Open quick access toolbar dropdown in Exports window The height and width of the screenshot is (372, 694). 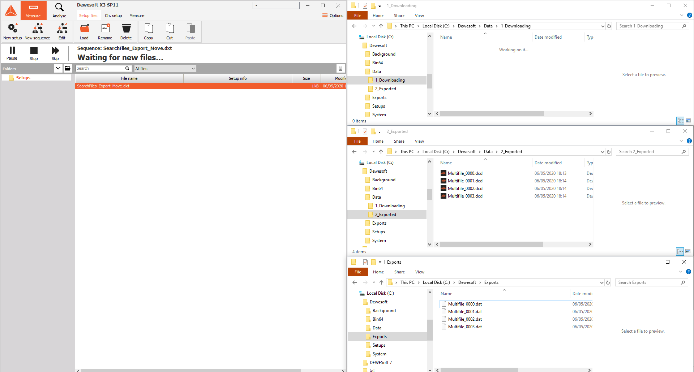pyautogui.click(x=380, y=263)
